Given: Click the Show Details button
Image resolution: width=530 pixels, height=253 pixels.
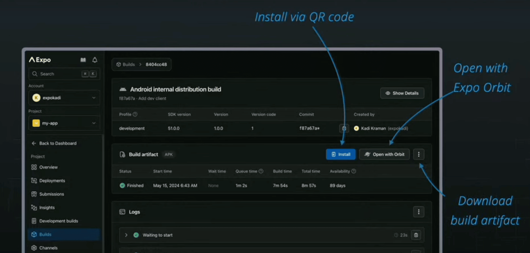Looking at the screenshot, I should pos(402,93).
